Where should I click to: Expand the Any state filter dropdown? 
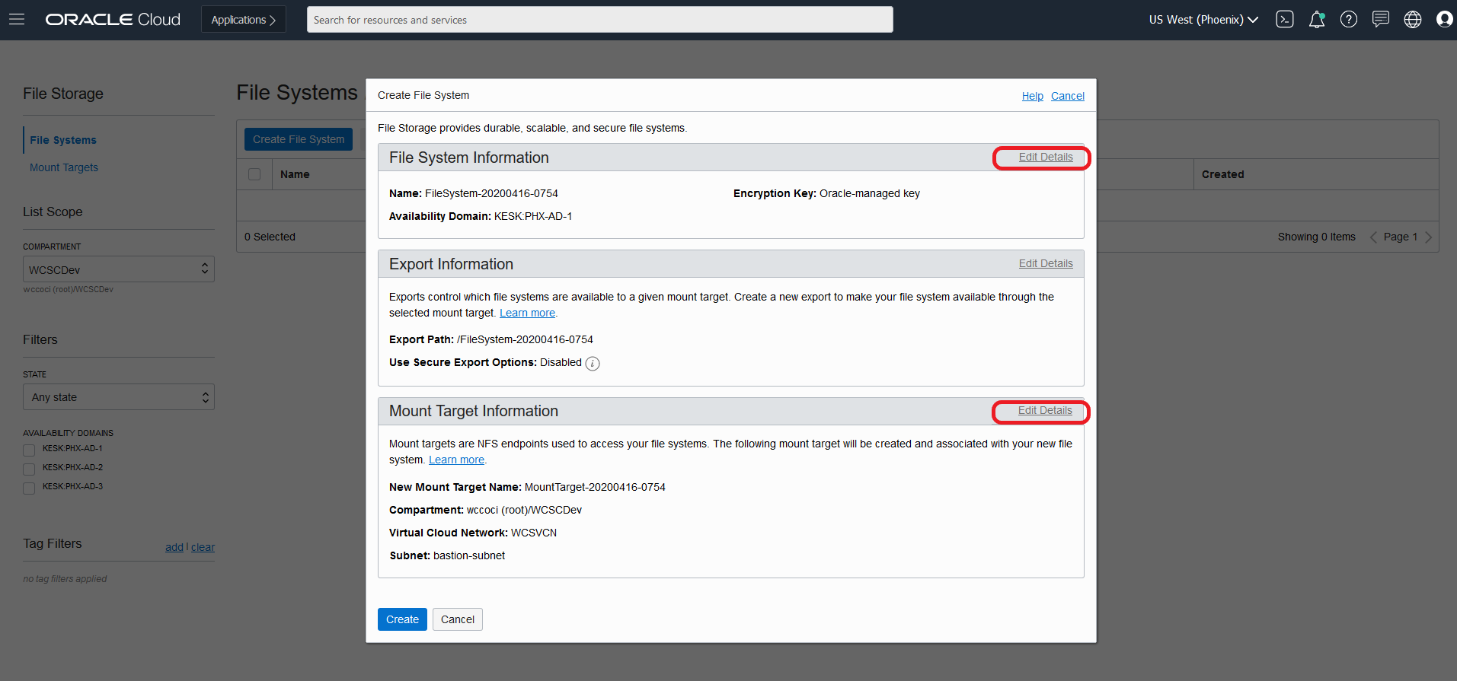click(x=119, y=397)
